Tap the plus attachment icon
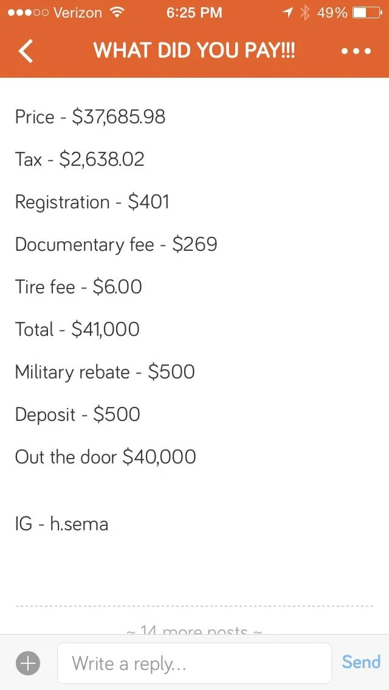The image size is (389, 690). coord(28,663)
